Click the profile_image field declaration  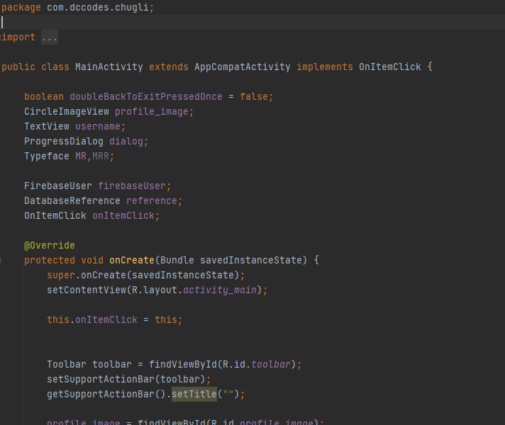click(x=152, y=111)
